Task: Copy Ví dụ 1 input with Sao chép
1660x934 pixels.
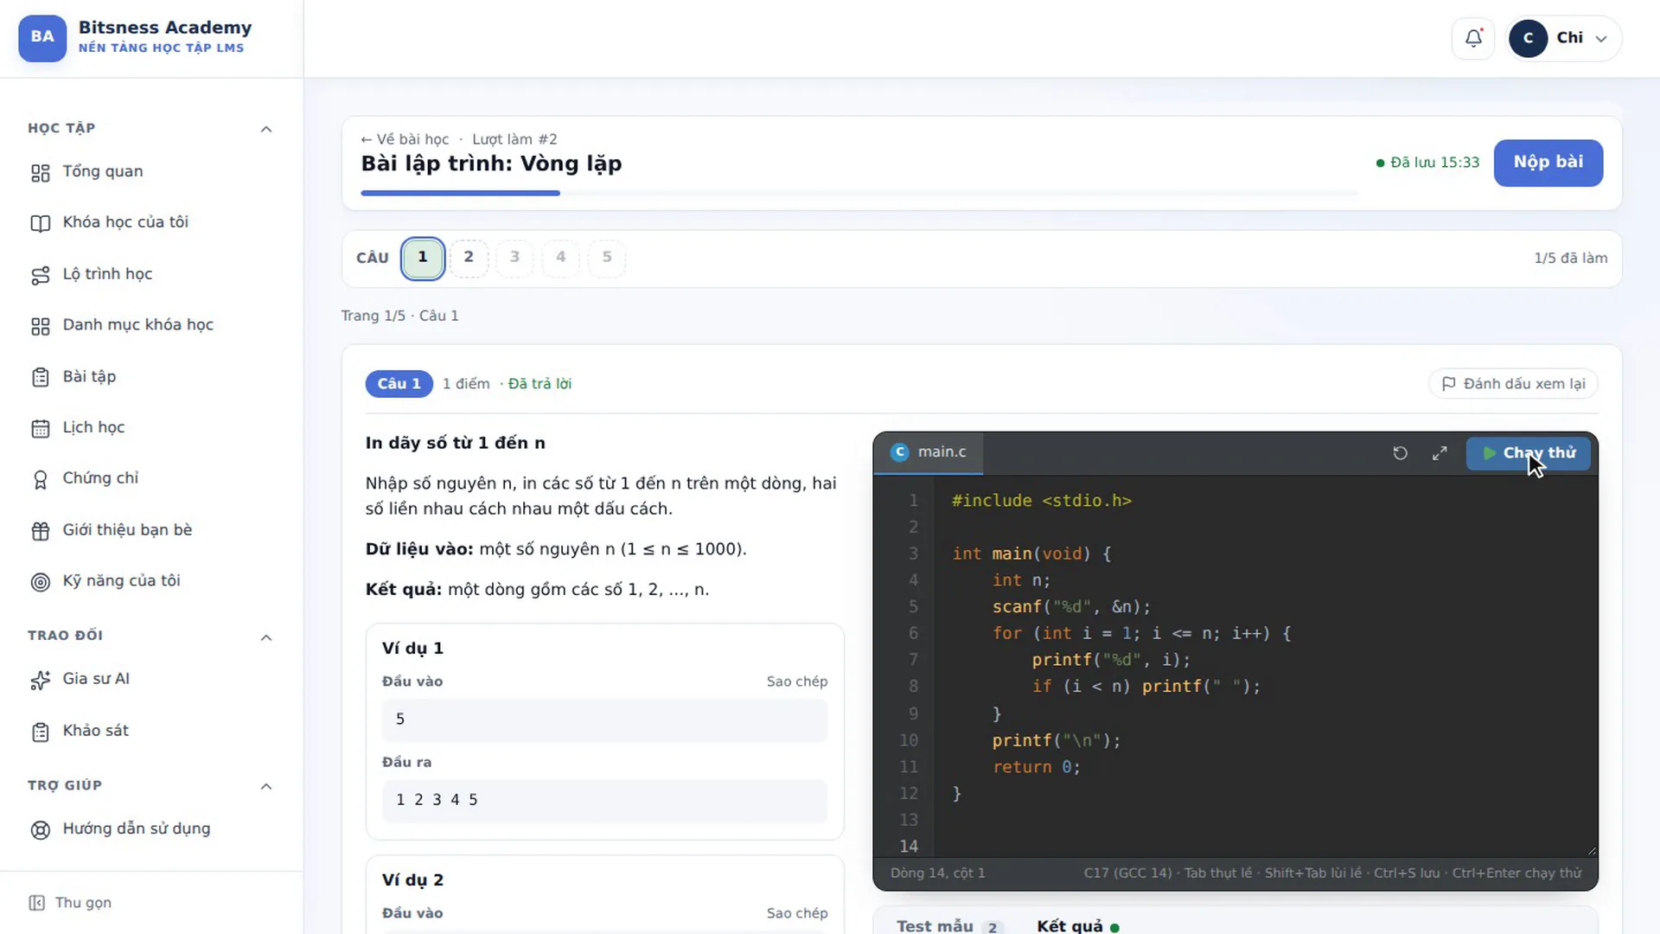Action: point(797,681)
